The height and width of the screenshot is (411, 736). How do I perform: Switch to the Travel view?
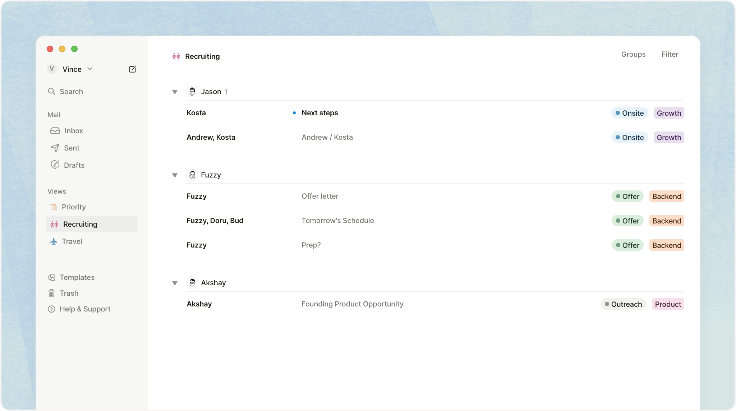tap(92, 241)
